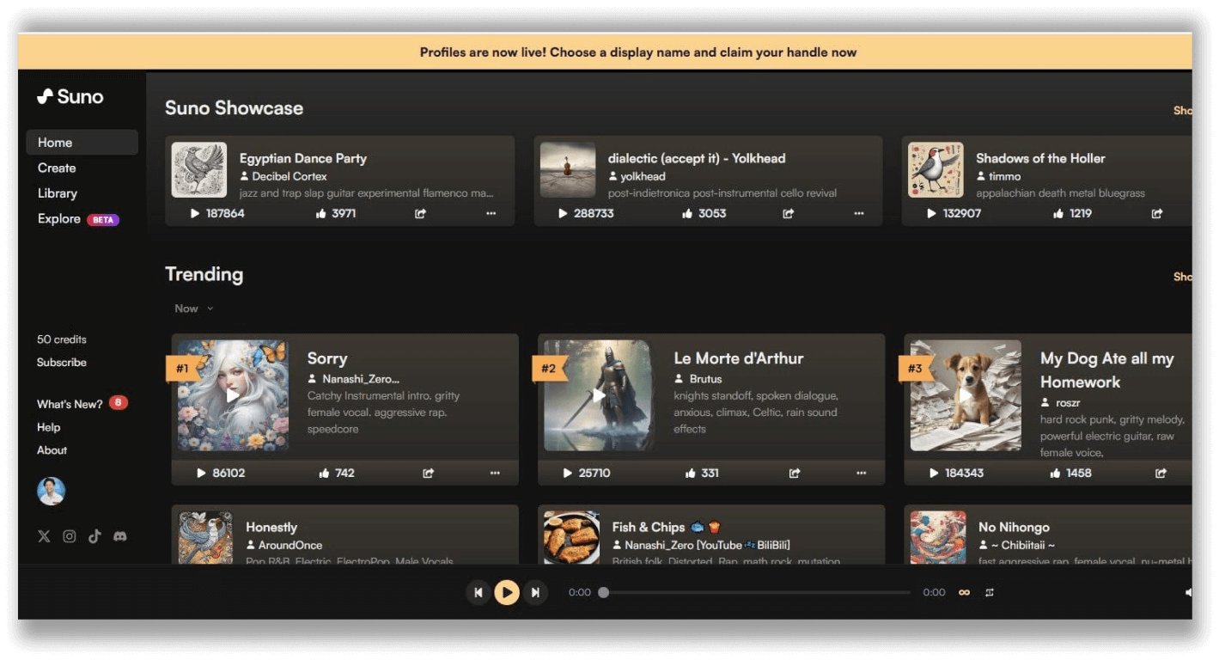The image size is (1219, 660).
Task: Open more options for Le Morte d'Arthur
Action: click(862, 474)
